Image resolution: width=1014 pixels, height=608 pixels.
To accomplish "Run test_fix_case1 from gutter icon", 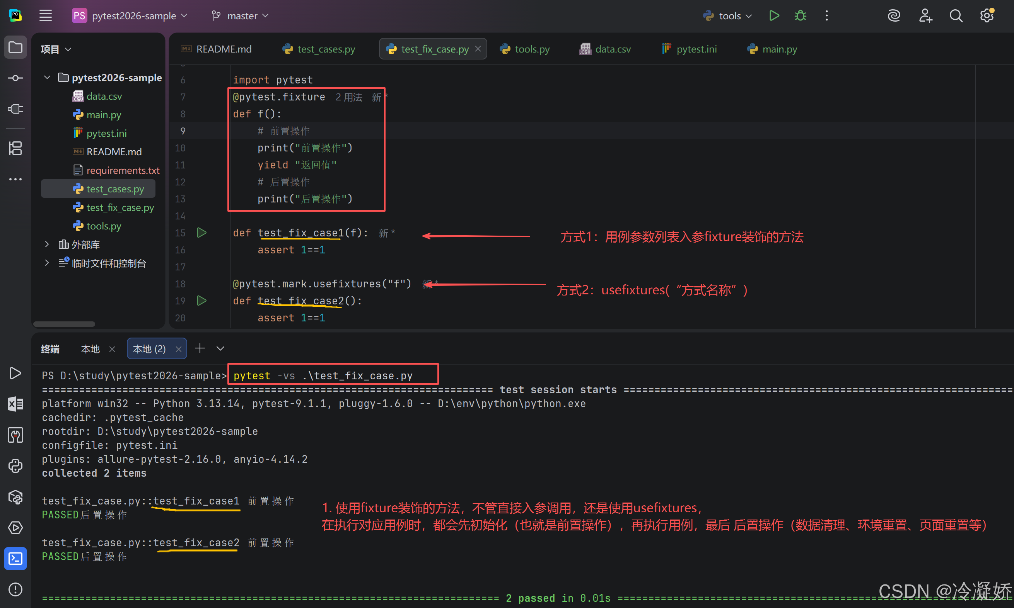I will (201, 233).
